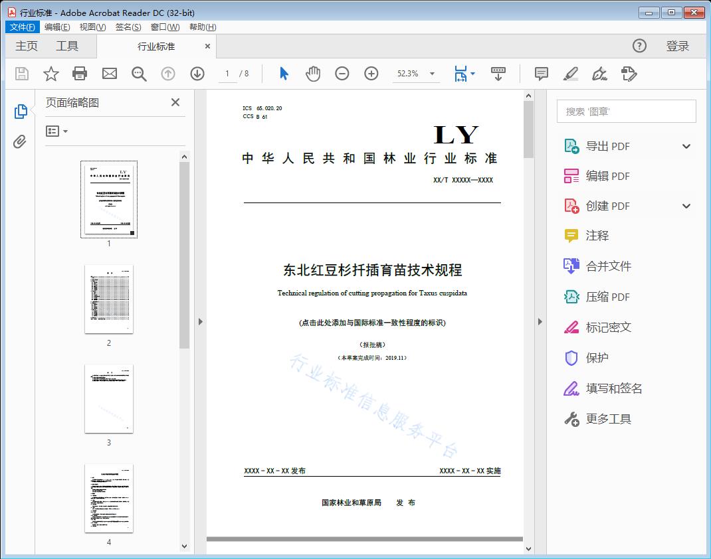Start presentation reading mode icon

coord(498,74)
